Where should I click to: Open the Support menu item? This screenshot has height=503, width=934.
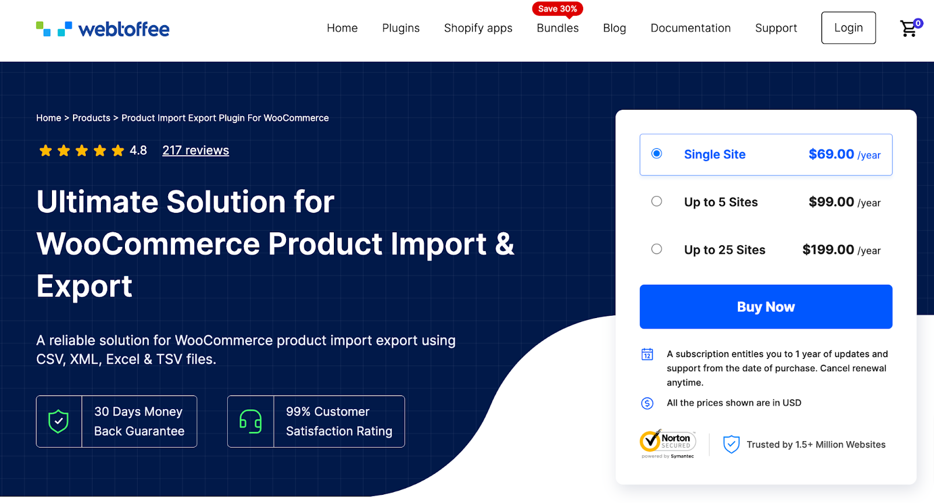tap(776, 28)
